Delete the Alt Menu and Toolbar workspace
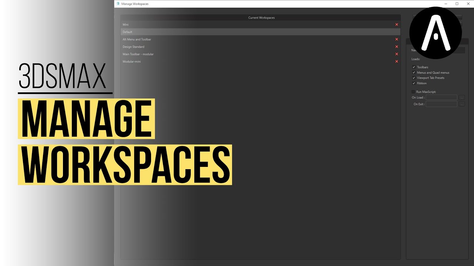 pos(397,40)
